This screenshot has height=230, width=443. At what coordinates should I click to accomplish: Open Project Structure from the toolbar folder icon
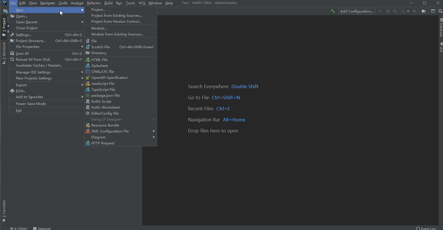click(x=424, y=11)
